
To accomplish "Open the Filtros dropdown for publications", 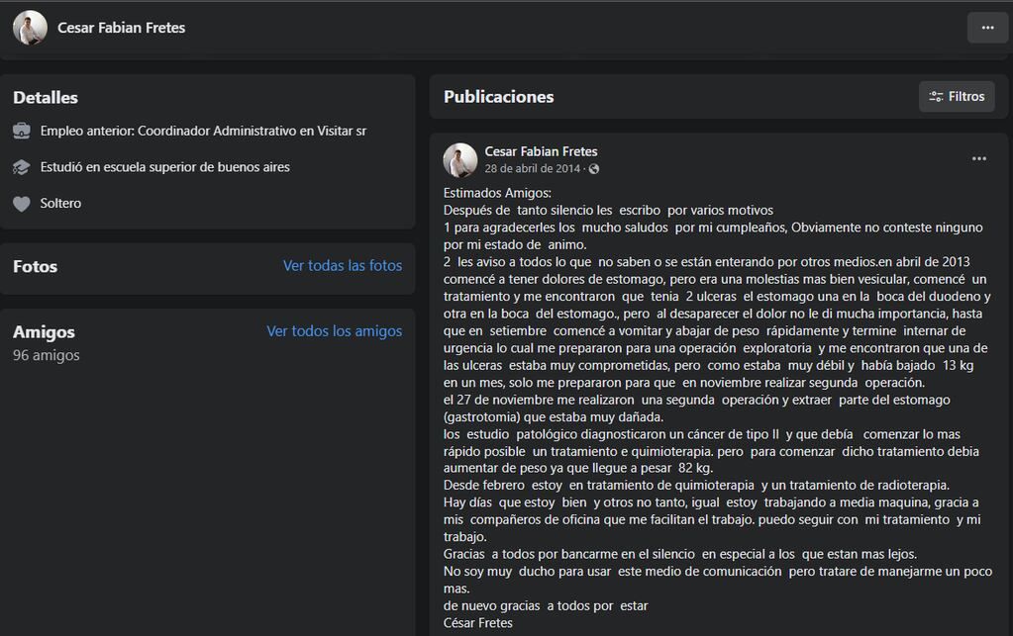I will click(956, 96).
